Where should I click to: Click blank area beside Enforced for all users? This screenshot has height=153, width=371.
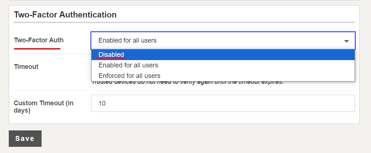[x=258, y=75]
